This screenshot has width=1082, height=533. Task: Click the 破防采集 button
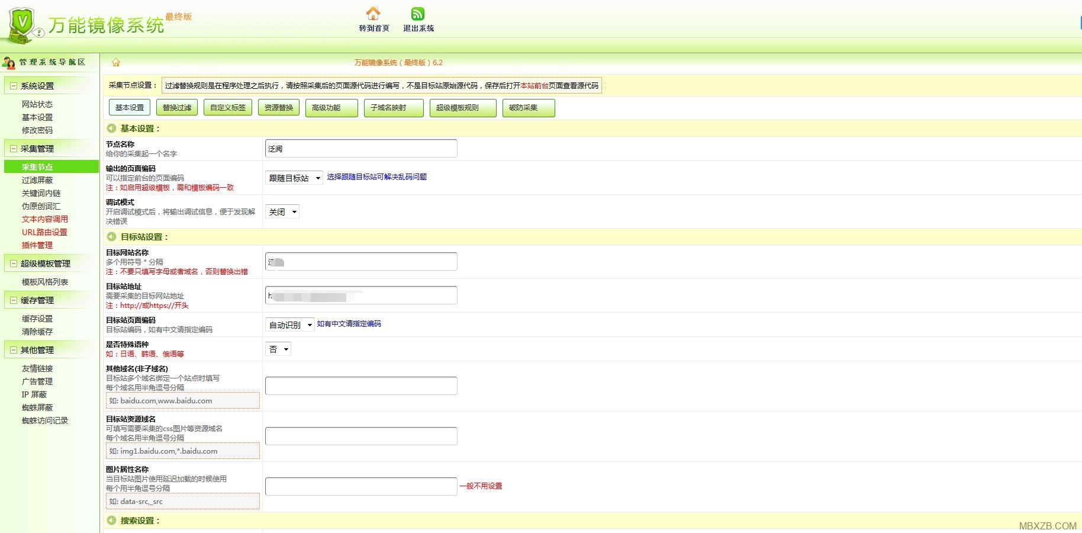pos(528,108)
